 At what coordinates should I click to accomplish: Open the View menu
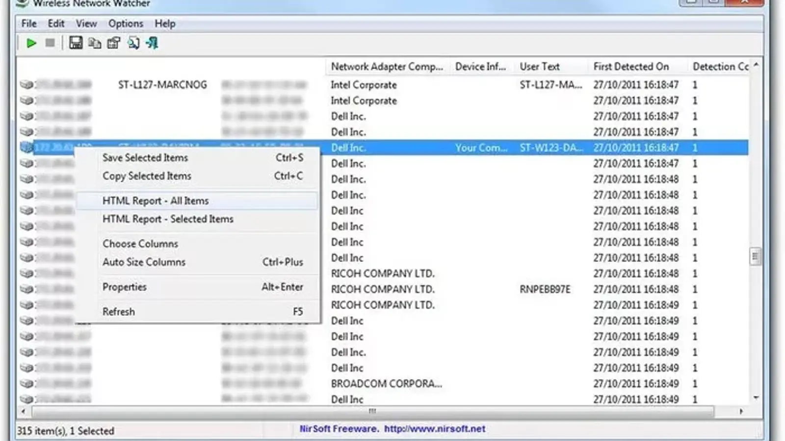coord(86,24)
